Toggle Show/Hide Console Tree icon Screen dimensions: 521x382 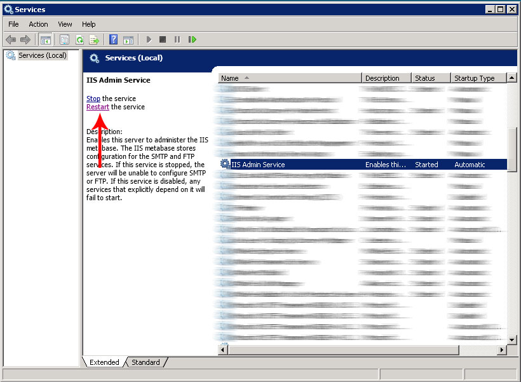tap(46, 40)
